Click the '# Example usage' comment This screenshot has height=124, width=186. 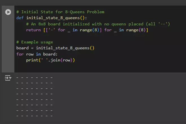pyautogui.click(x=35, y=42)
